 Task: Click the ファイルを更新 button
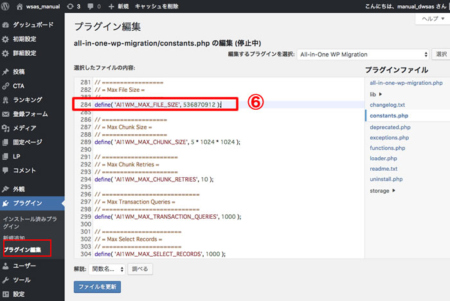(x=97, y=287)
